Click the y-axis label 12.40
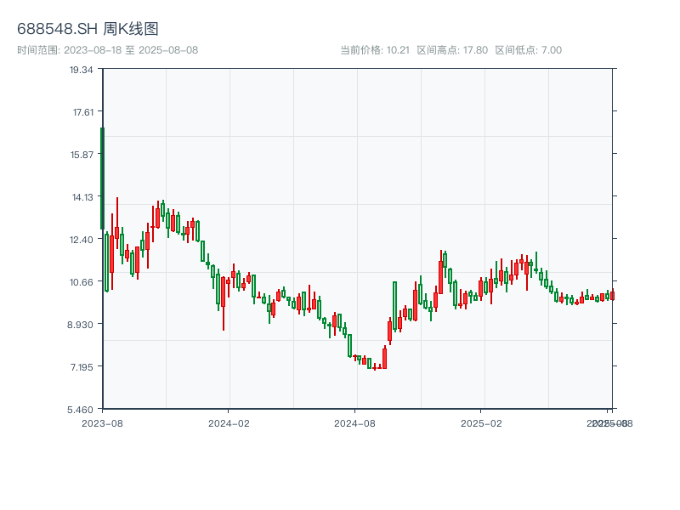Screen dimensions: 680x510 point(82,240)
